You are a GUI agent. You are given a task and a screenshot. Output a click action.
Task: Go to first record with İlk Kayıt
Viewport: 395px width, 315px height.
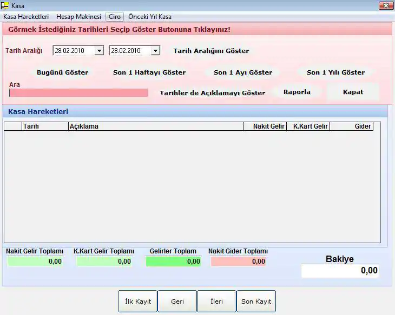137,301
